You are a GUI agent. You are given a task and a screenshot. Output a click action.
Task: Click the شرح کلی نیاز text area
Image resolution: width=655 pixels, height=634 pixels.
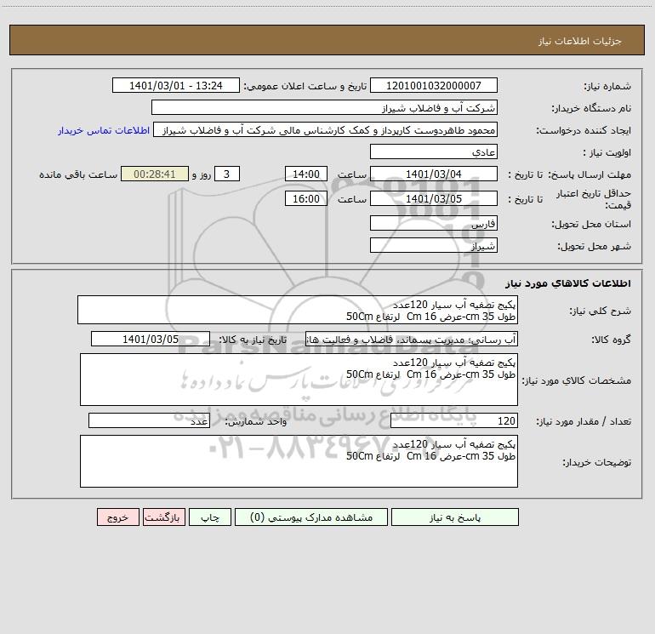click(x=298, y=310)
